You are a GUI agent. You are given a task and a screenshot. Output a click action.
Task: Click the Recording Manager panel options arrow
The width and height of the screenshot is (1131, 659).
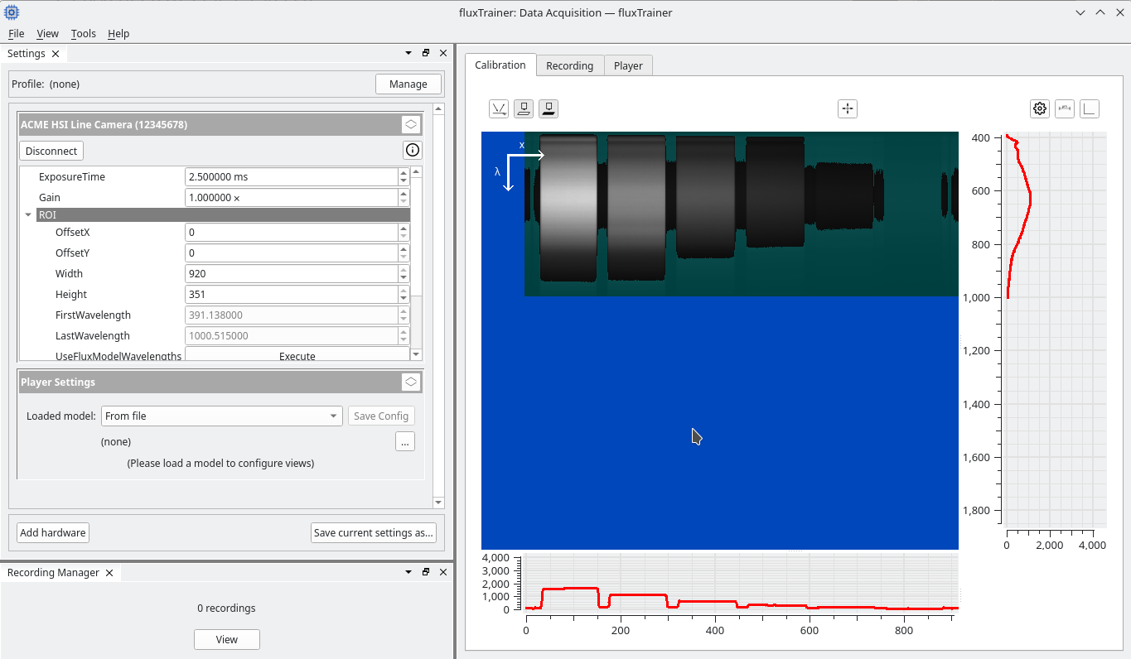pos(408,571)
